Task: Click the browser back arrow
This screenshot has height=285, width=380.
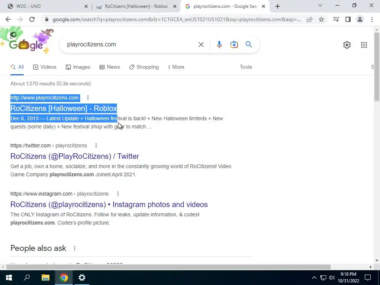Action: click(8, 19)
